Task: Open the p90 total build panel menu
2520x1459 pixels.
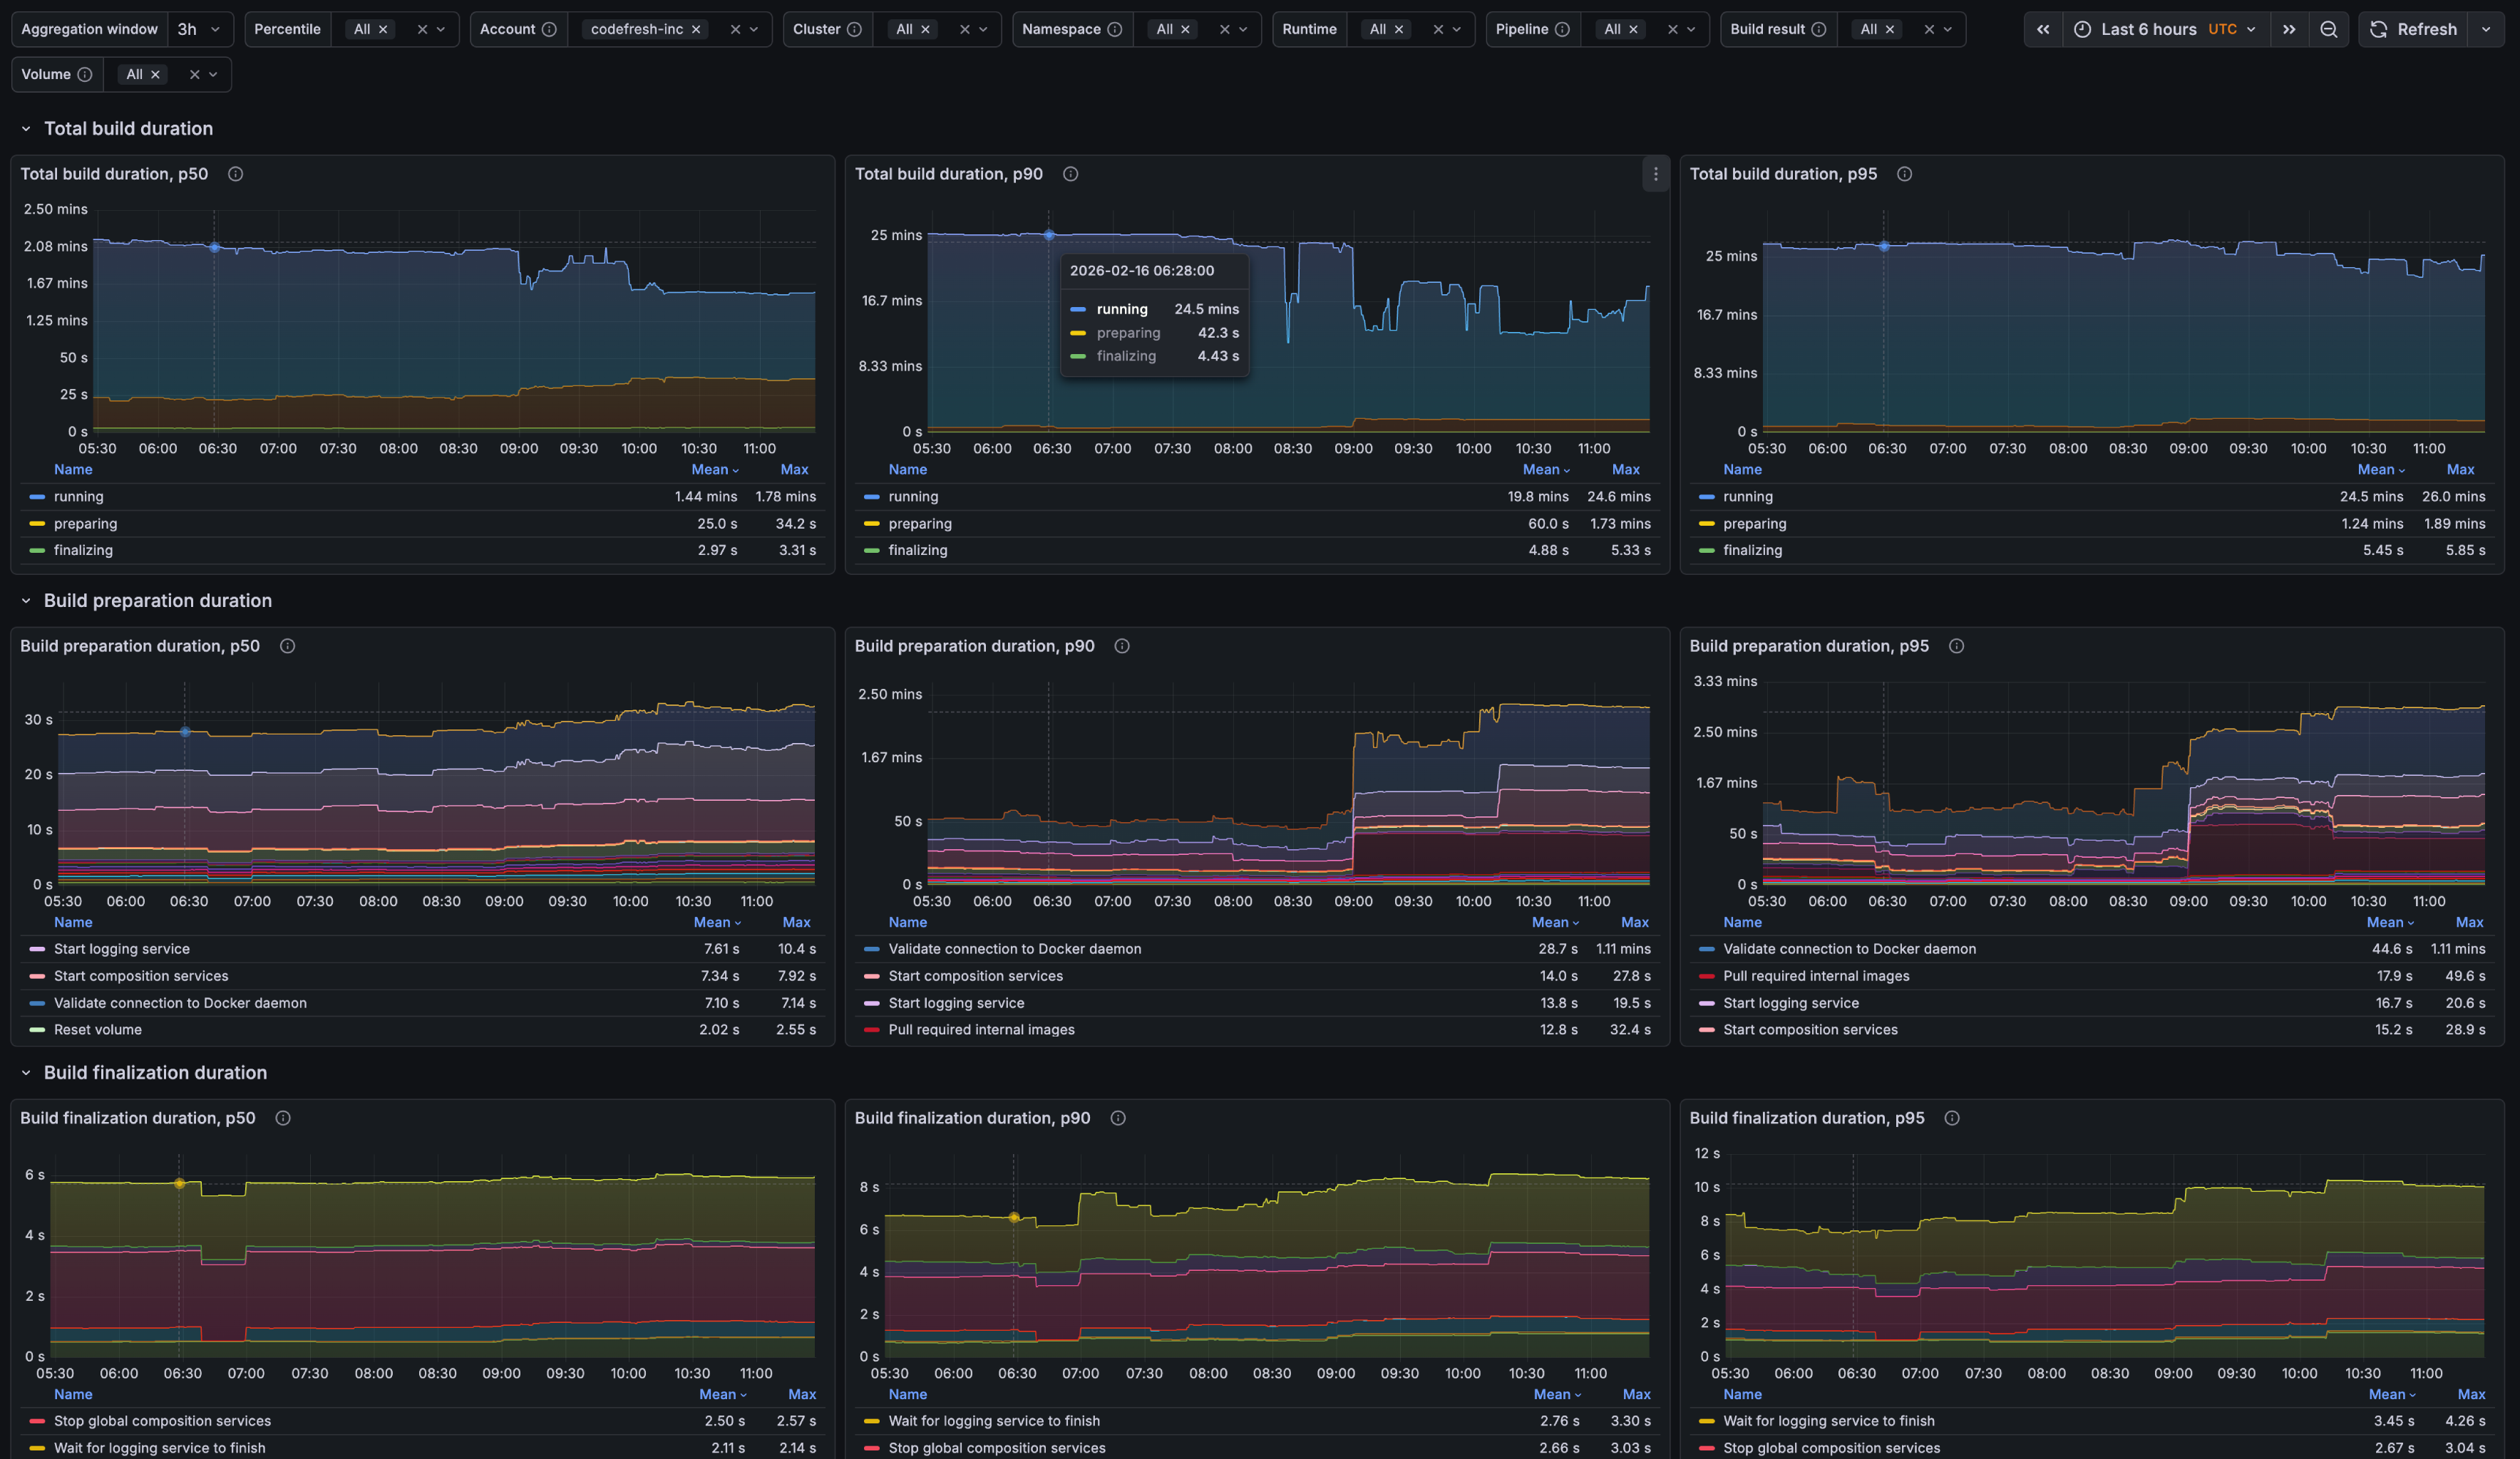Action: pyautogui.click(x=1655, y=174)
